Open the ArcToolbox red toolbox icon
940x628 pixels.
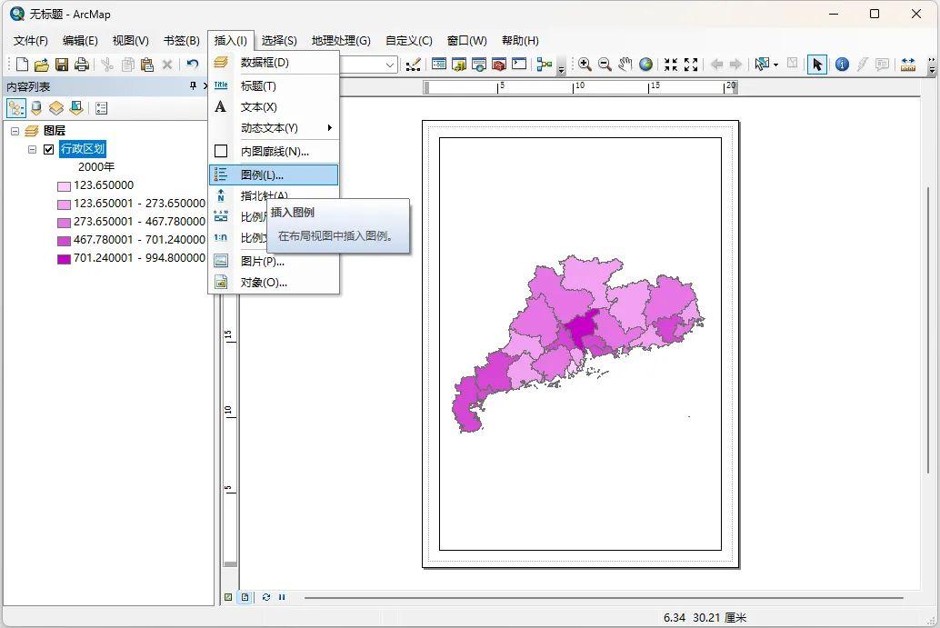click(x=499, y=65)
